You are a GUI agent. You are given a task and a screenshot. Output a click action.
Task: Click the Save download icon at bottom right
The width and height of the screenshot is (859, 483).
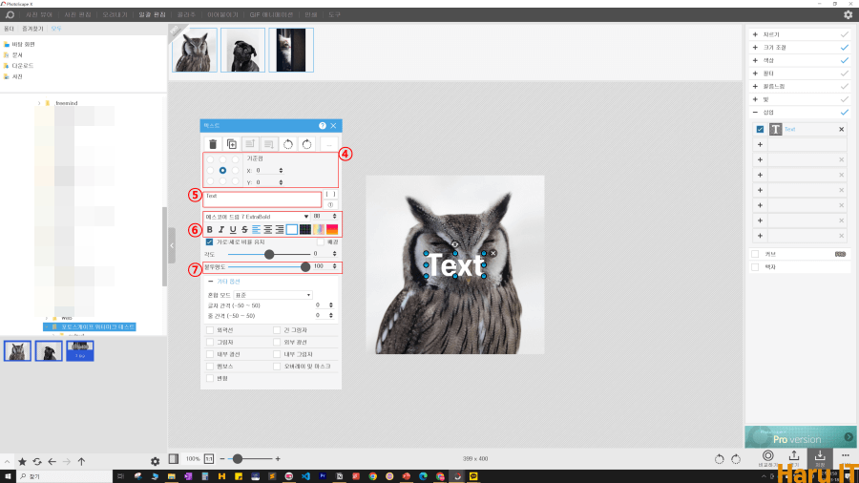tap(820, 457)
